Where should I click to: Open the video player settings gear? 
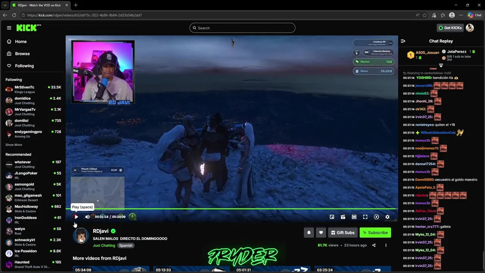coord(387,217)
